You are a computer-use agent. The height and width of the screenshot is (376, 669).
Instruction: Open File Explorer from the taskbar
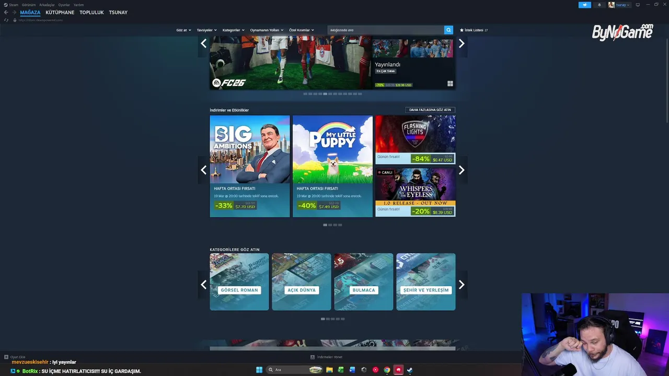(329, 370)
